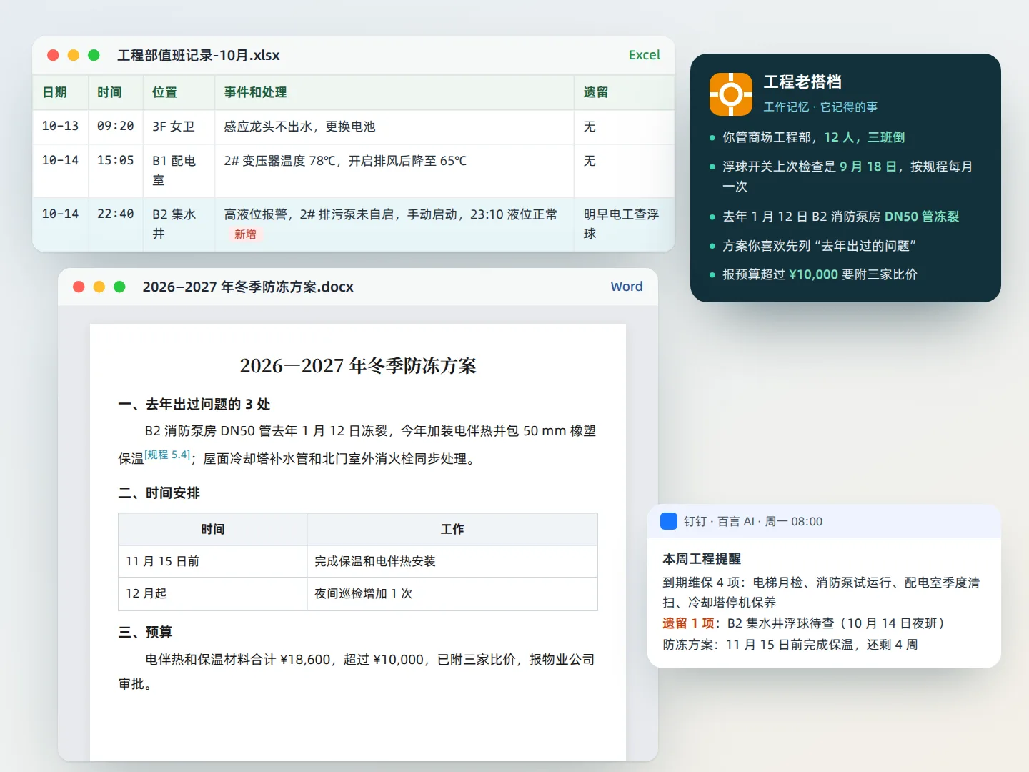1029x772 pixels.
Task: Select the 位置 column header in Excel
Action: [x=179, y=92]
